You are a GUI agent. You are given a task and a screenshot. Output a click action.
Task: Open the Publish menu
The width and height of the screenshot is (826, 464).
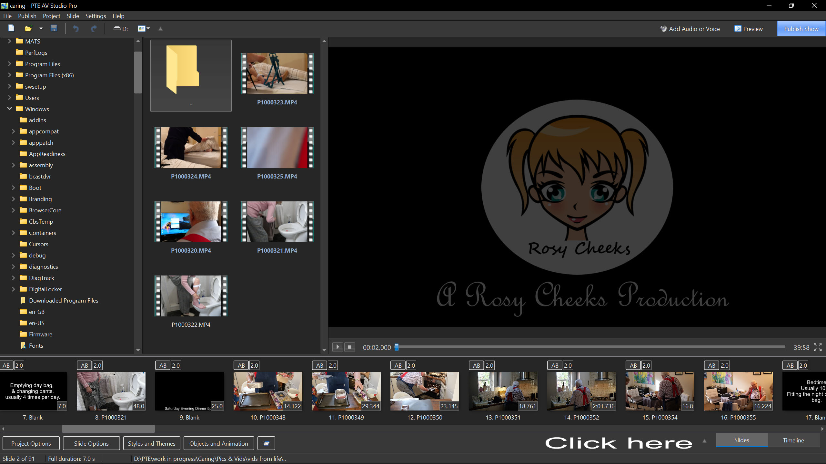click(x=27, y=16)
